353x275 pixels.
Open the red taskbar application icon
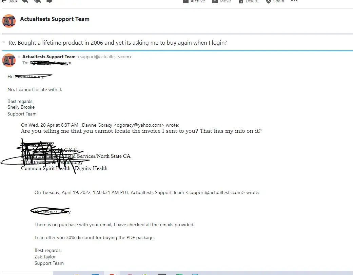[112, 274]
